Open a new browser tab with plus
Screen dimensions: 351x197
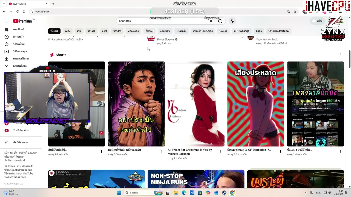(x=53, y=4)
